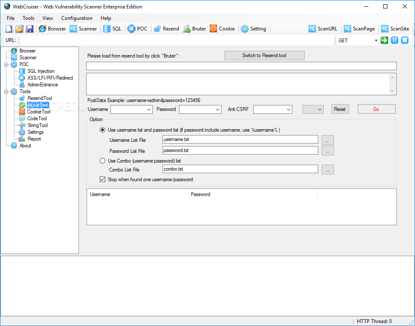Image resolution: width=415 pixels, height=326 pixels.
Task: Click the username.txt file field
Action: pyautogui.click(x=240, y=139)
